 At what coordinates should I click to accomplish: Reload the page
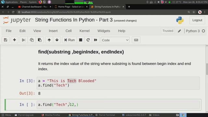click(x=13, y=12)
